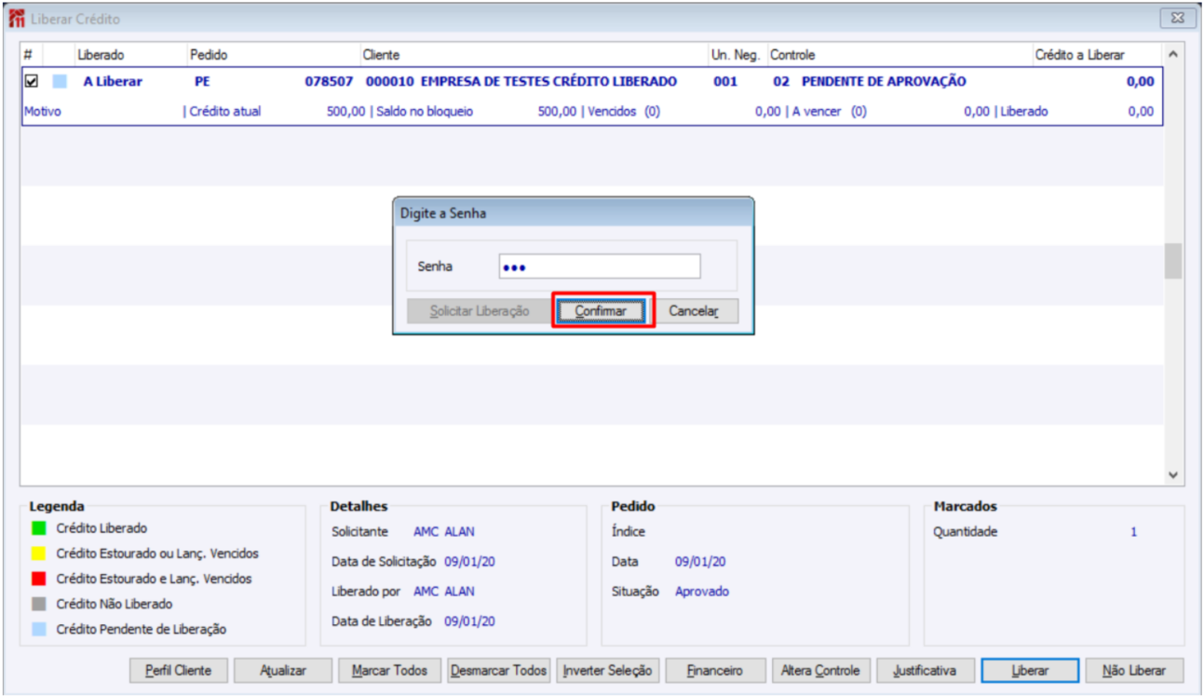Click the Não Liberar button
1204x696 pixels.
pyautogui.click(x=1133, y=670)
